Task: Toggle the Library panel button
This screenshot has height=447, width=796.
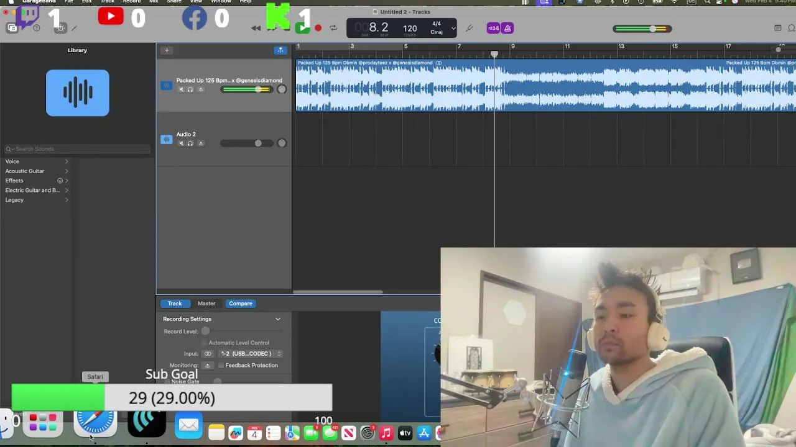Action: [12, 28]
